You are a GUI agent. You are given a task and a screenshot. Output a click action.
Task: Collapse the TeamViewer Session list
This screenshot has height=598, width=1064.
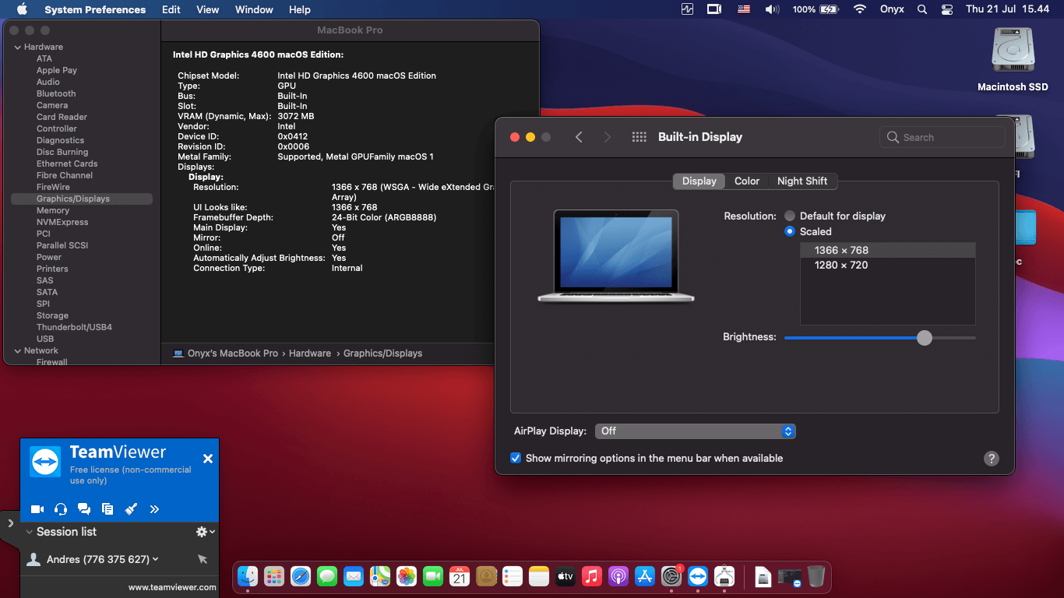point(30,532)
